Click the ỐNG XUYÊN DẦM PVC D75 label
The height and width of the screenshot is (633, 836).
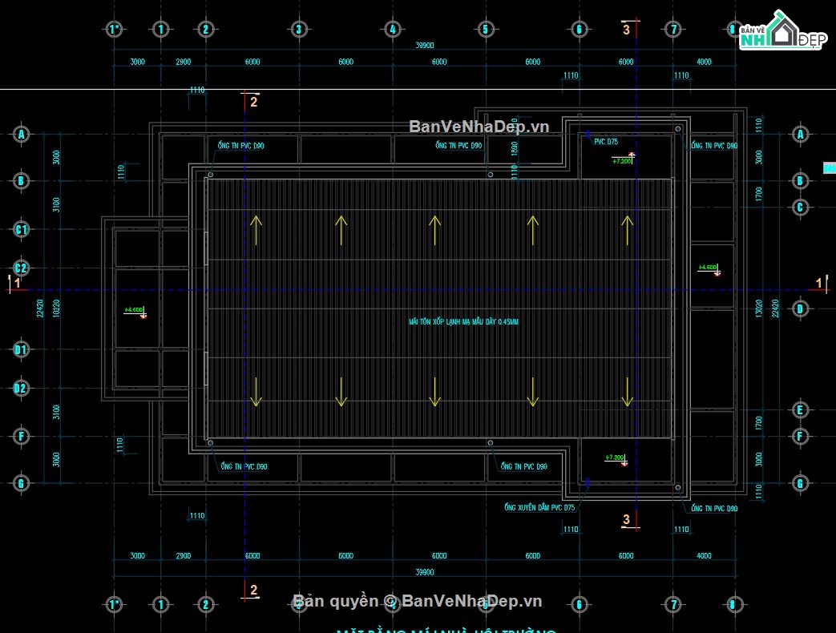[x=538, y=506]
